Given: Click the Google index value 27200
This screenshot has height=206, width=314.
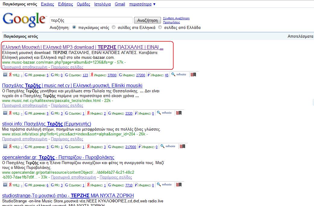Looking at the screenshot, I should point(141,75).
